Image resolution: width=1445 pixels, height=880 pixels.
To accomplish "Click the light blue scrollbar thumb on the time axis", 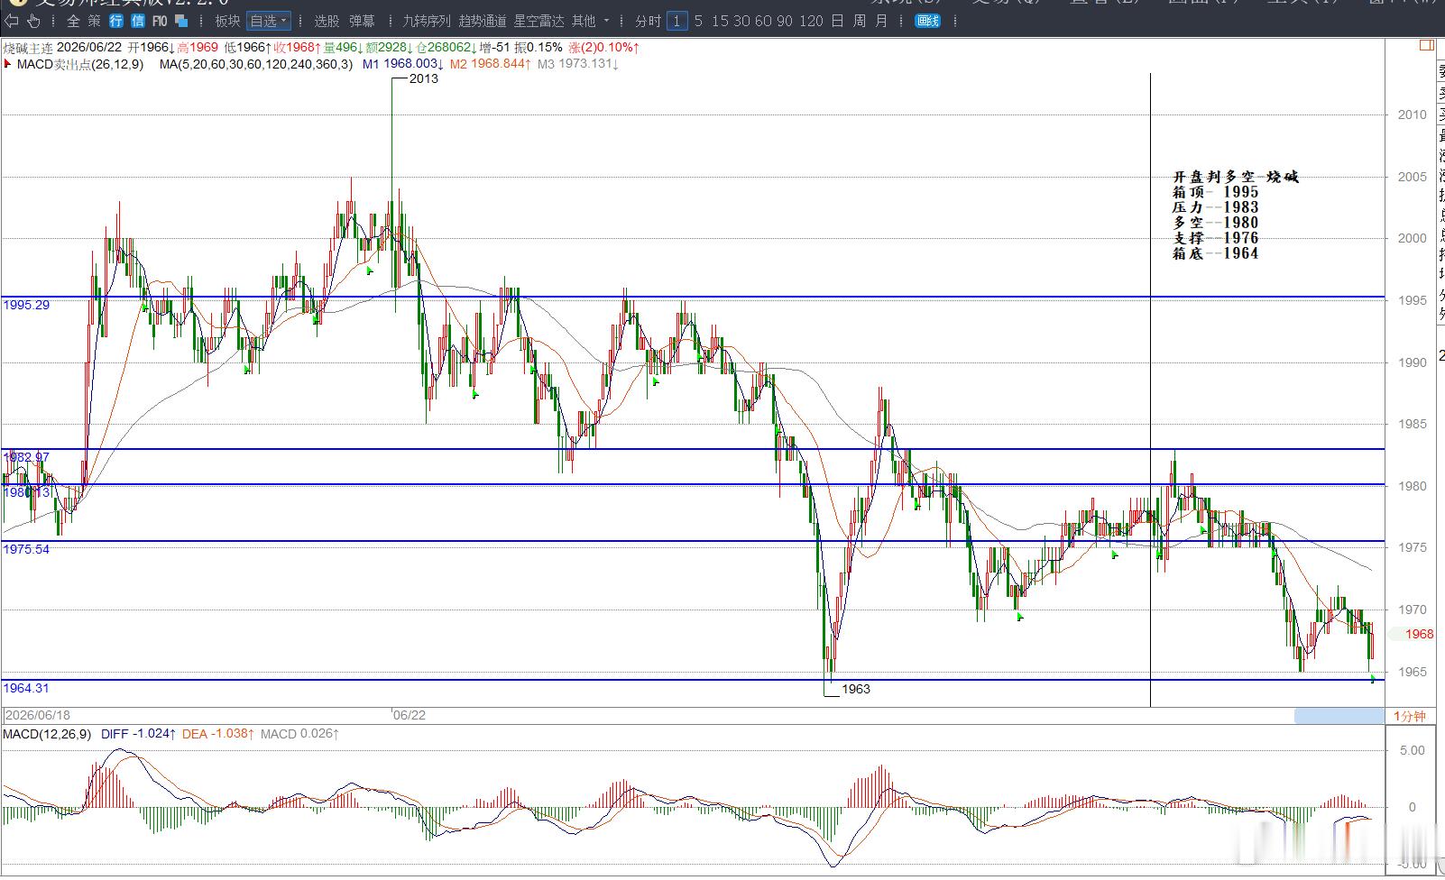I will coord(1339,716).
